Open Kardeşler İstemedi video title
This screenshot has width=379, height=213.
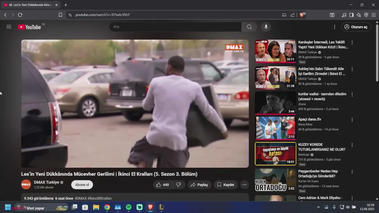point(323,45)
